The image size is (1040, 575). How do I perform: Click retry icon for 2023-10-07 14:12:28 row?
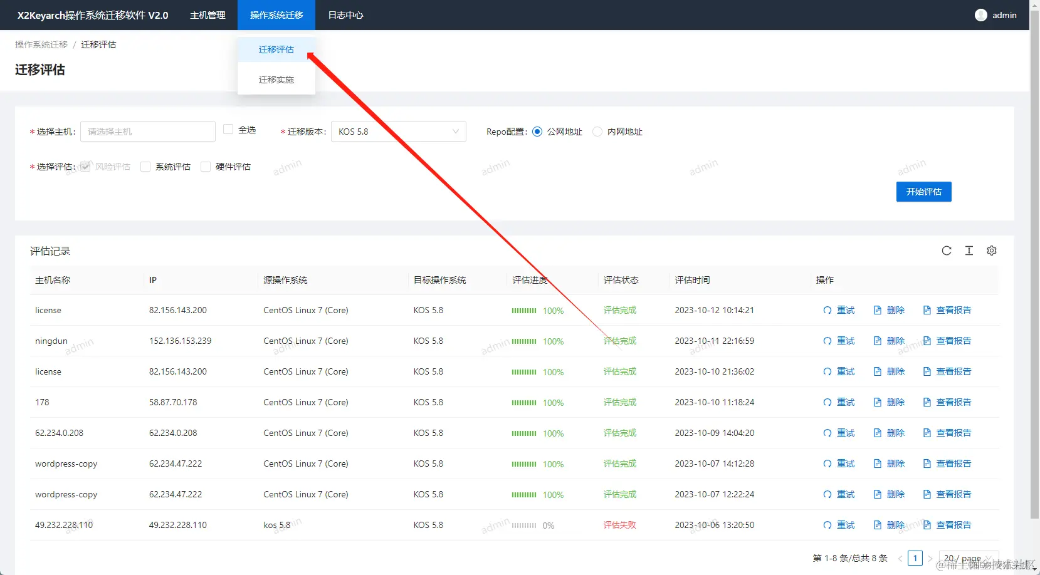coord(827,464)
